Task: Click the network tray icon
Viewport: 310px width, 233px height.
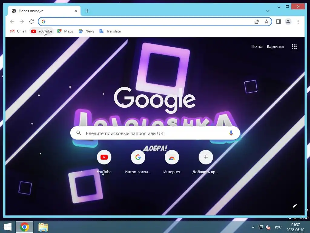Action: pos(261,227)
